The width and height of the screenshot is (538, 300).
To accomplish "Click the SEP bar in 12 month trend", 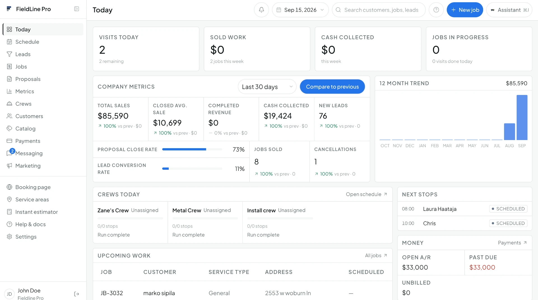I will click(x=522, y=117).
